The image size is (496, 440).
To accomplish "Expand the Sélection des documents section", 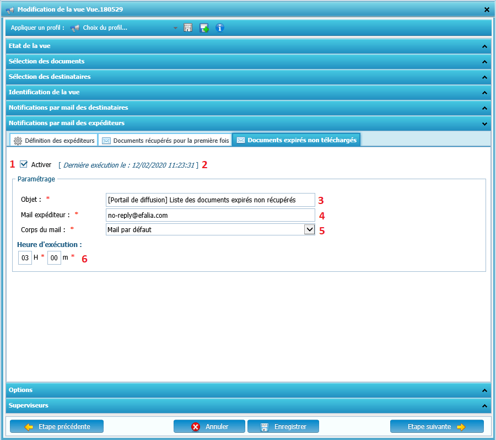I will 248,62.
